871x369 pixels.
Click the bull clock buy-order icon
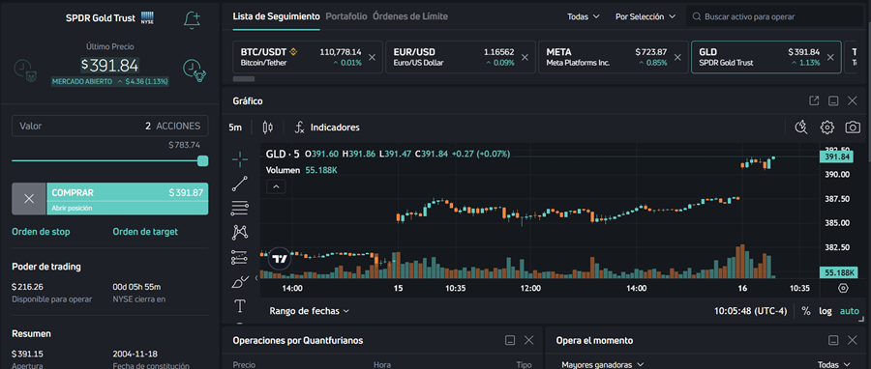(195, 71)
